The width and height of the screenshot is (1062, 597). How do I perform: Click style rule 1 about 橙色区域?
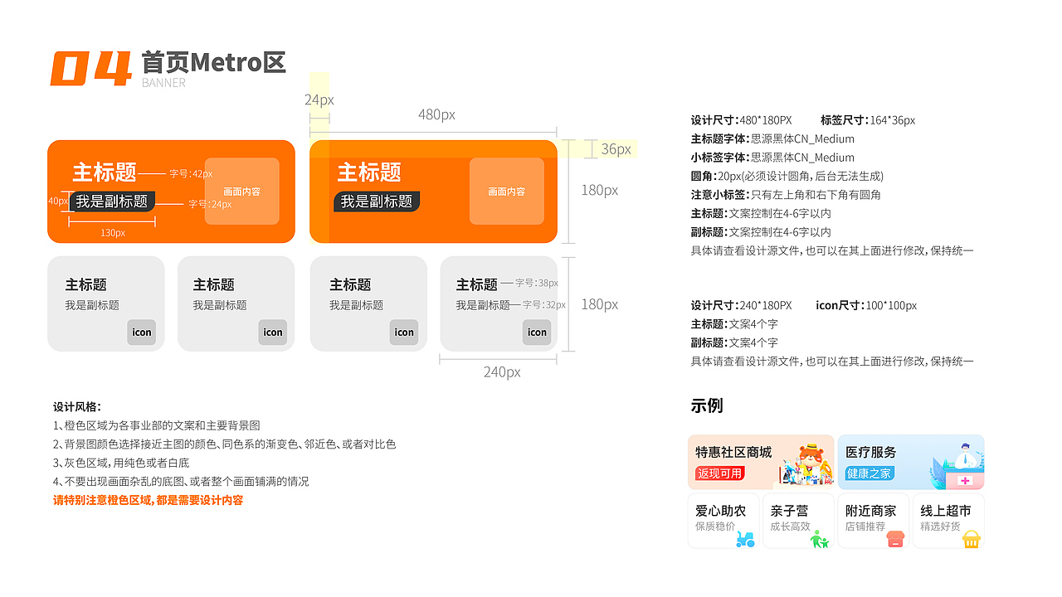(x=157, y=425)
